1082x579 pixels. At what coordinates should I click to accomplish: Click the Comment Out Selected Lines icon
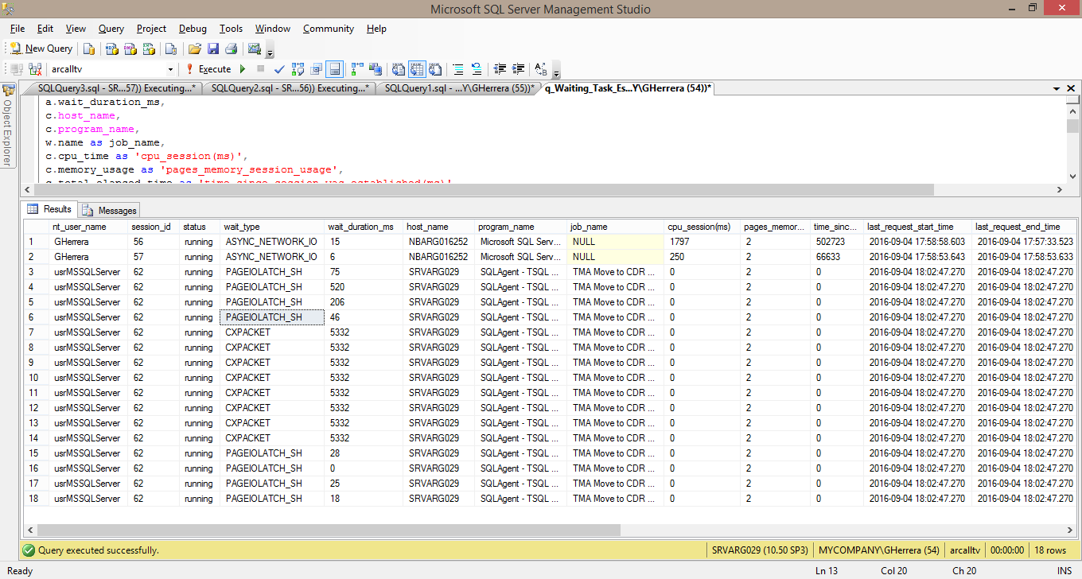[x=458, y=69]
